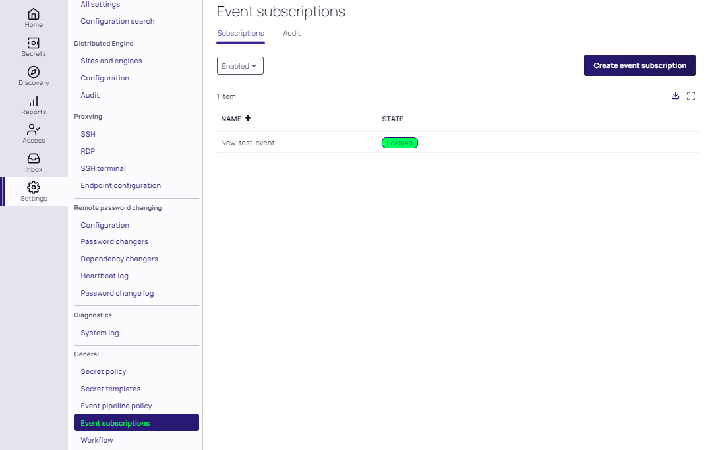
Task: View the System log under Diagnostics
Action: point(100,333)
